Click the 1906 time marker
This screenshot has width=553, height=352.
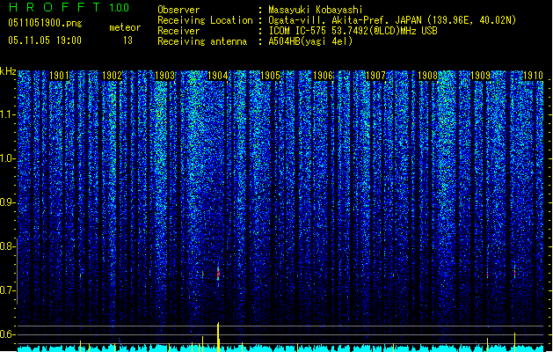(323, 76)
